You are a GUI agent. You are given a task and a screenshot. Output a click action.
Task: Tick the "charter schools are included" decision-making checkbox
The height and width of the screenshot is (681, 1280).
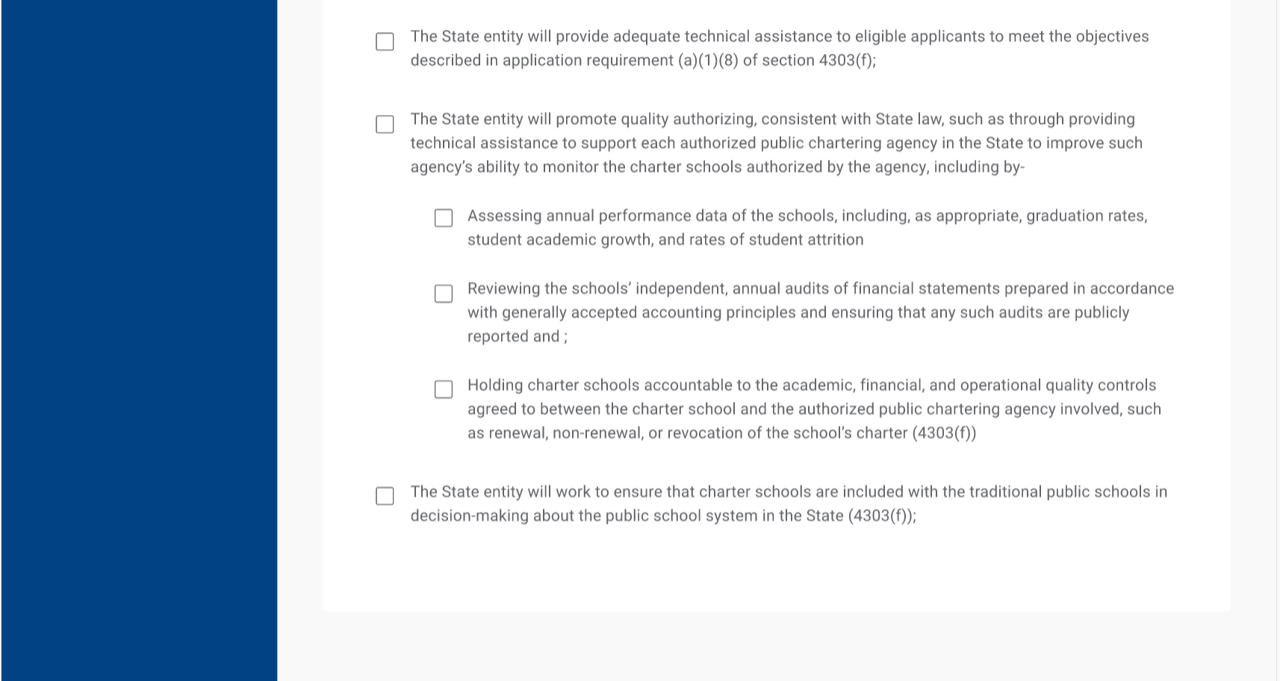click(385, 496)
